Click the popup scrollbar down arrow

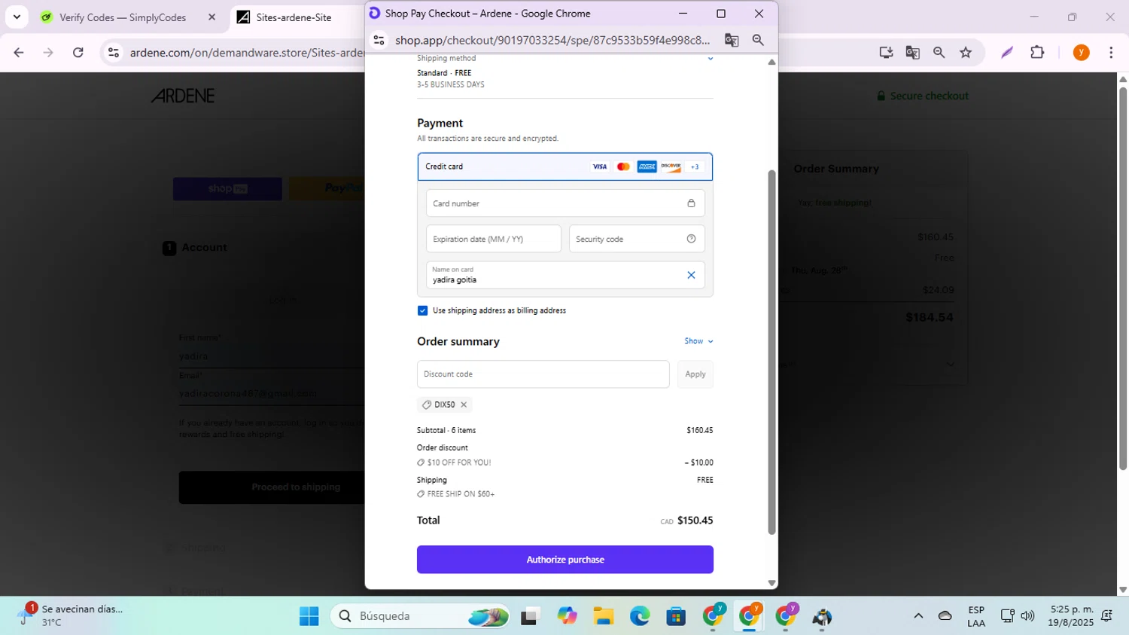coord(771,583)
